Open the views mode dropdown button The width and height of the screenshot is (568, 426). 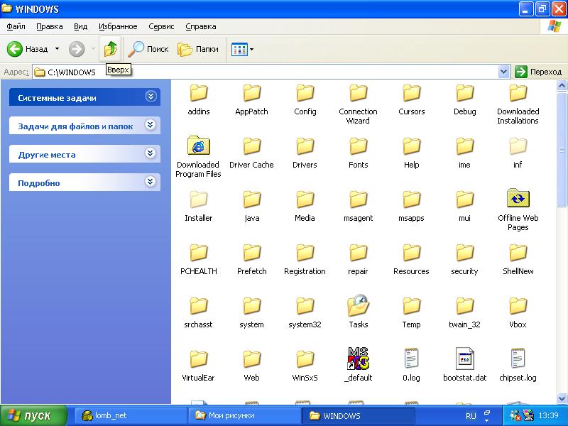click(242, 49)
